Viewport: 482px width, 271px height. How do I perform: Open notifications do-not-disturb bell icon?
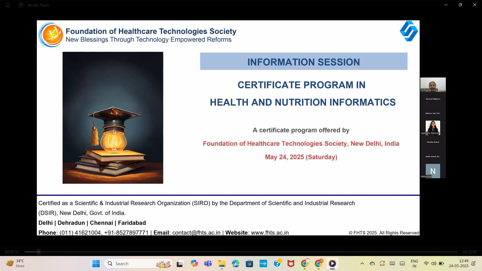point(473,263)
